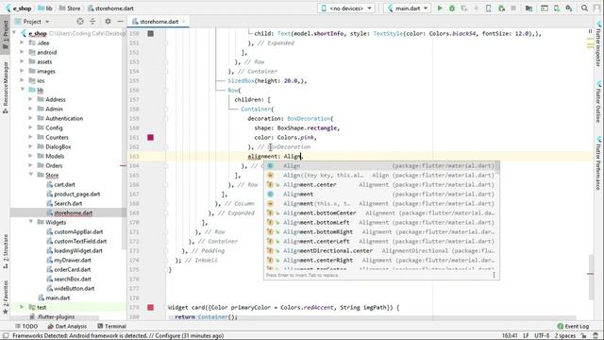The height and width of the screenshot is (340, 604).
Task: Click the Store breadcrumb
Action: pos(70,8)
